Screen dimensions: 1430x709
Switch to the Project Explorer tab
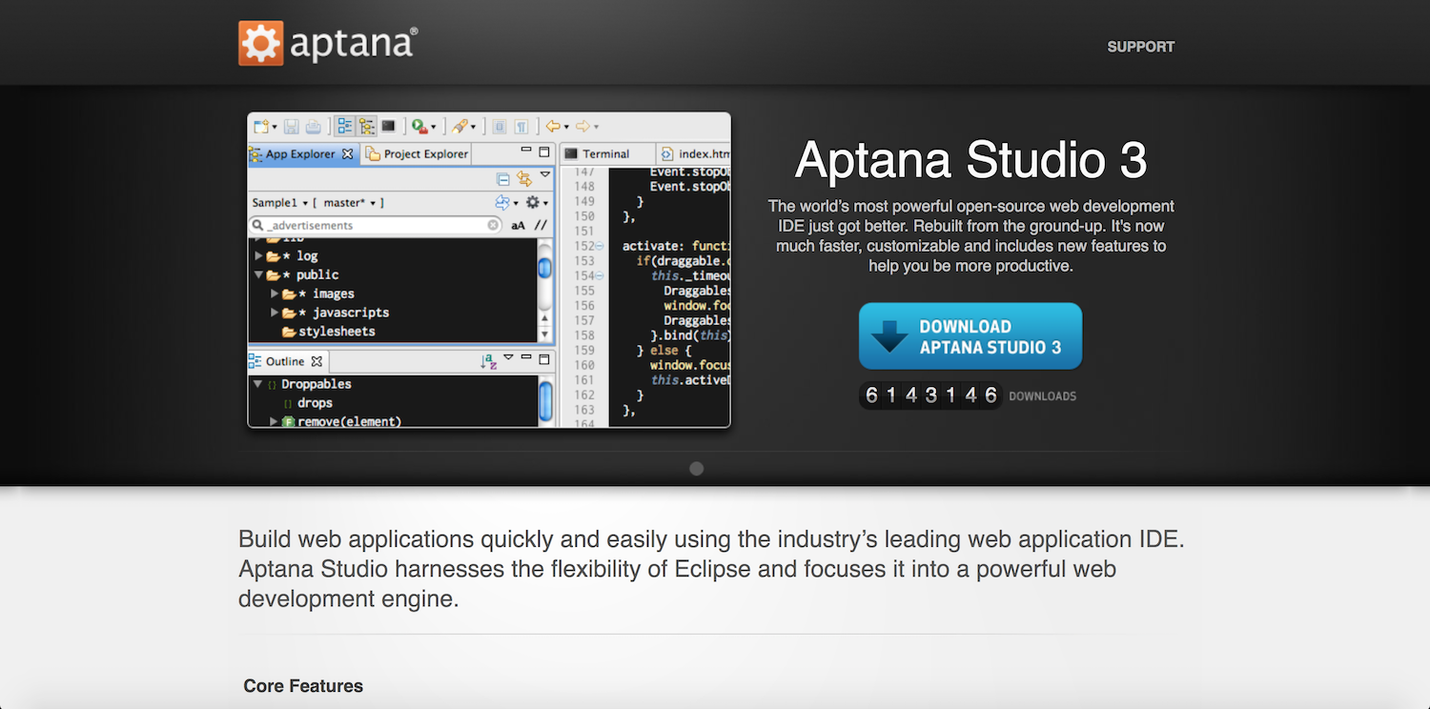[417, 153]
